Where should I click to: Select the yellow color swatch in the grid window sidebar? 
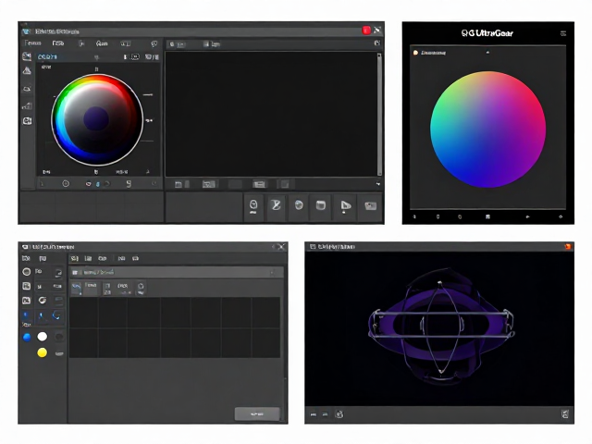tap(43, 352)
